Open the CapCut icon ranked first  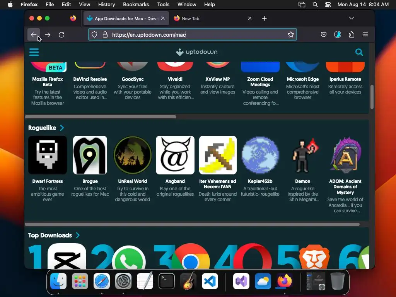67,256
